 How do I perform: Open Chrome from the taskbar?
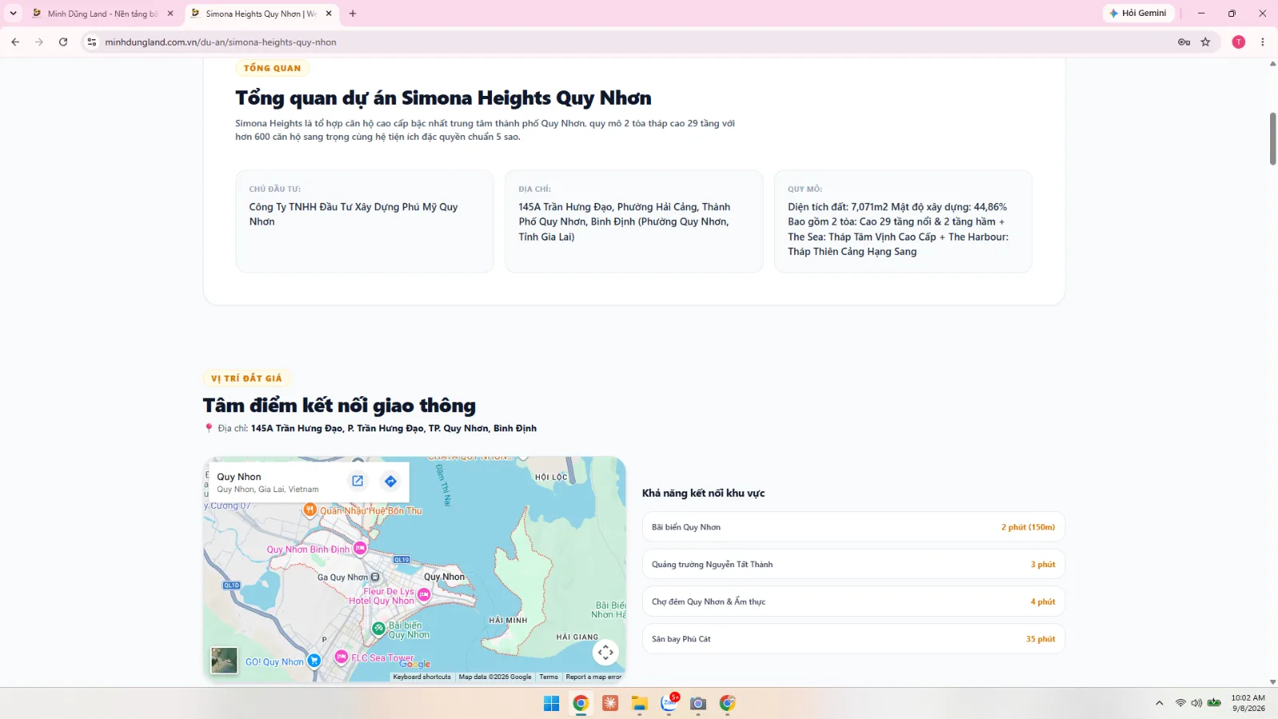[x=581, y=703]
